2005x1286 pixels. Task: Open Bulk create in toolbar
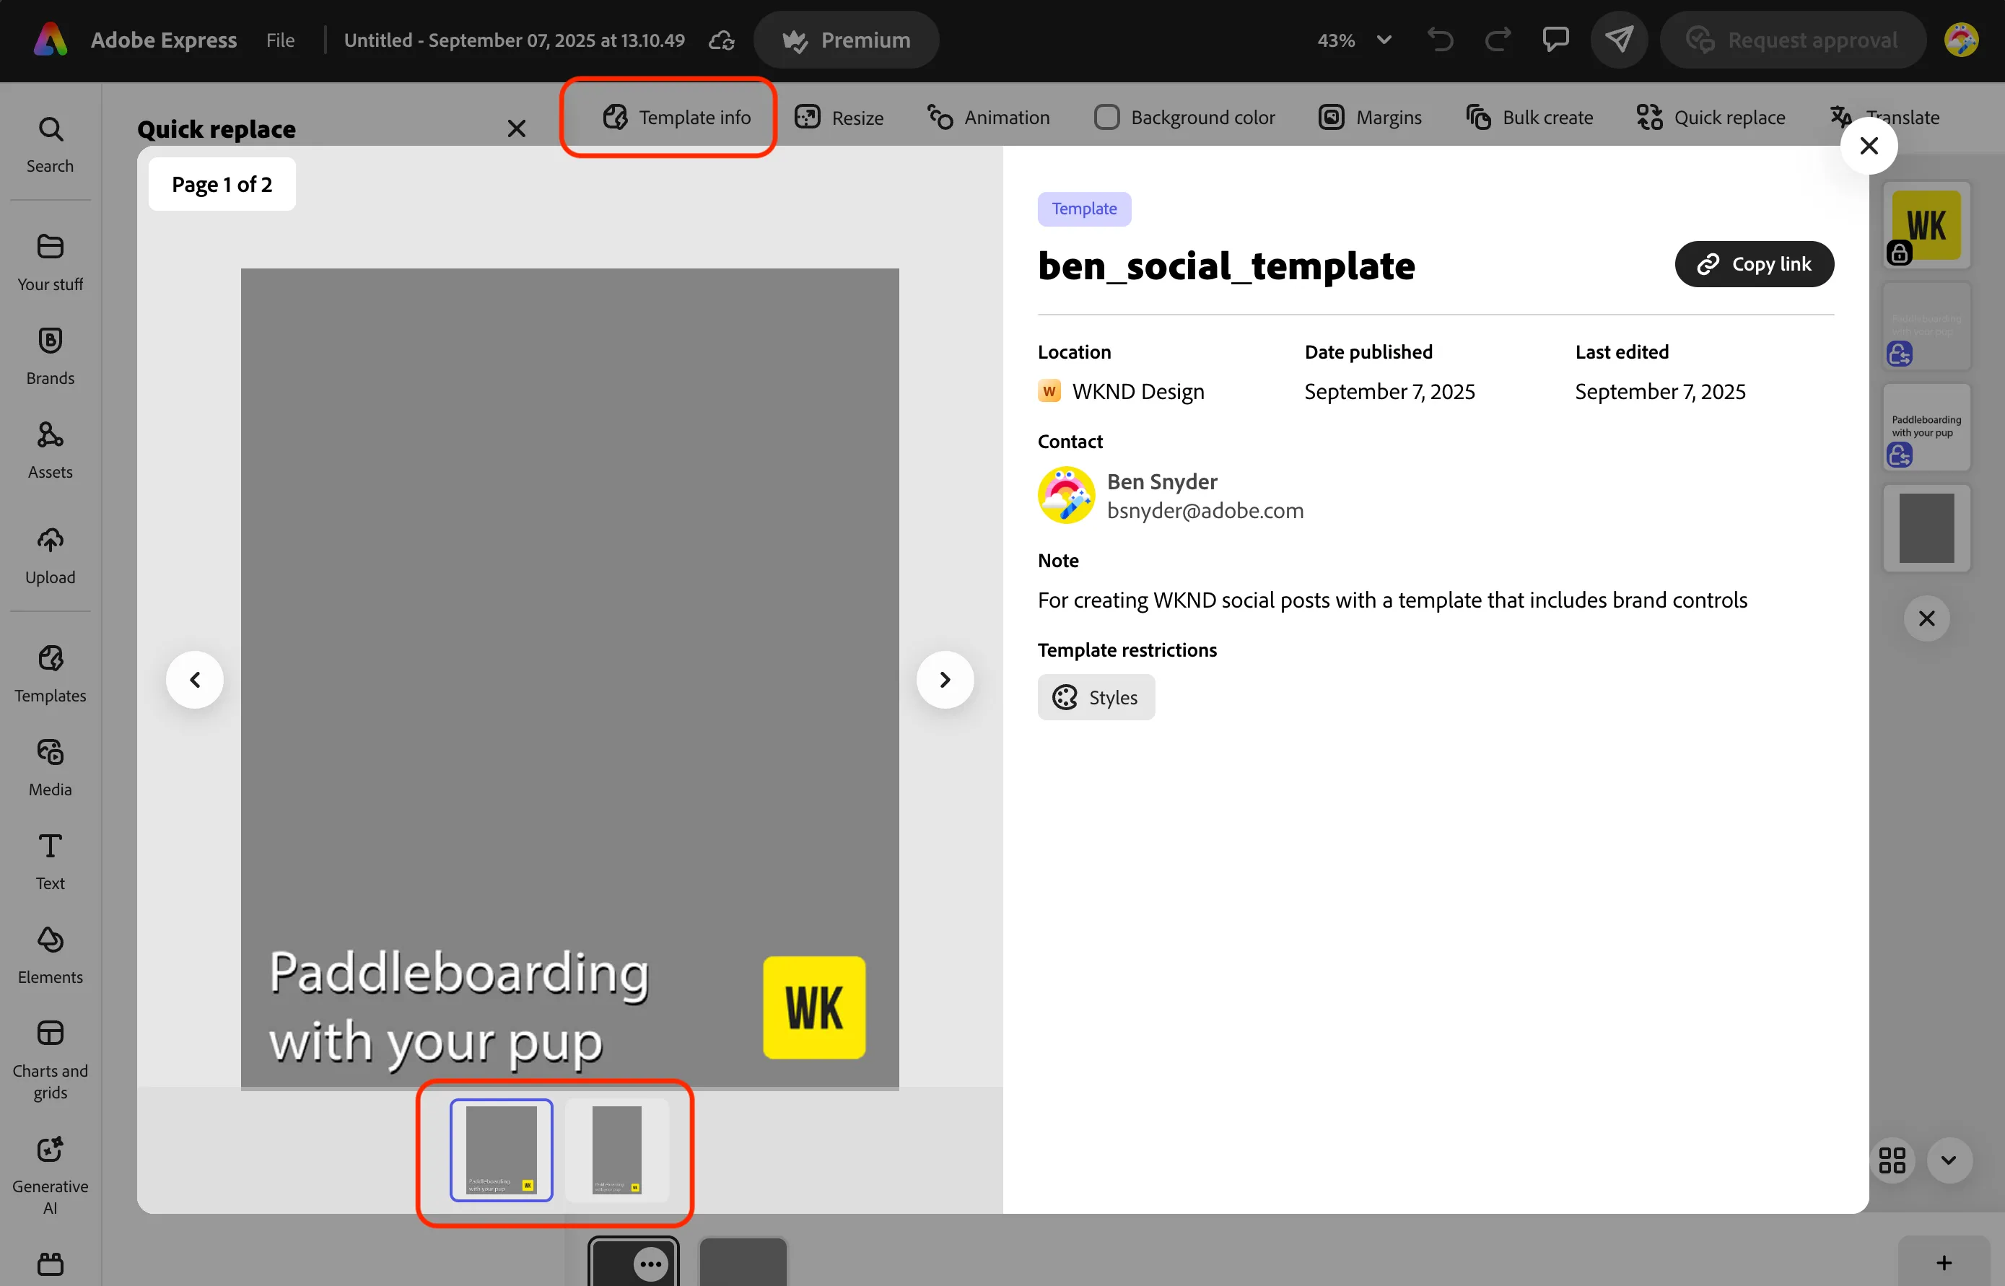click(1529, 117)
